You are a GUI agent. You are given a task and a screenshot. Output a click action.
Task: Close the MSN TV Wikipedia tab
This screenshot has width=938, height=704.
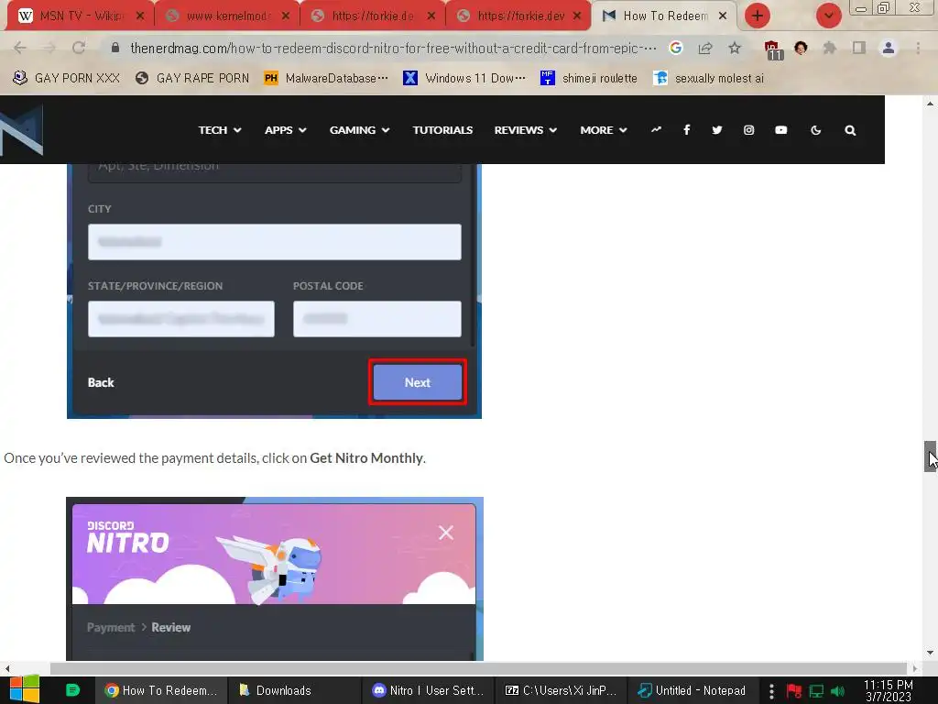coord(140,16)
